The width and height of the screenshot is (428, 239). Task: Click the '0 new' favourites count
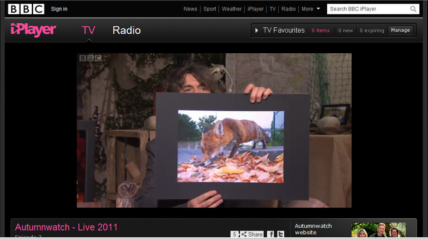point(345,31)
